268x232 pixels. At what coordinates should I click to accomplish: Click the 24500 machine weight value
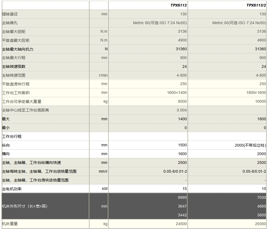[x=181, y=224]
